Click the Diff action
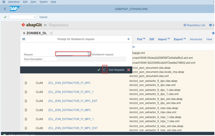This screenshot has width=215, height=136. click(152, 39)
